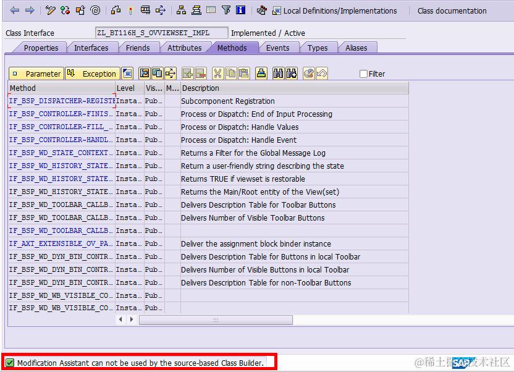Insert a row with the green plus icon
514x372 pixels.
188,74
